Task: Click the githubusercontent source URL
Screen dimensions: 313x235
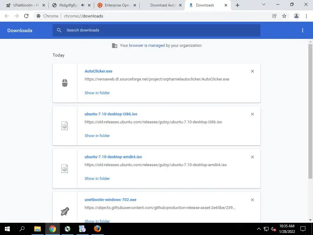Action: 160,208
